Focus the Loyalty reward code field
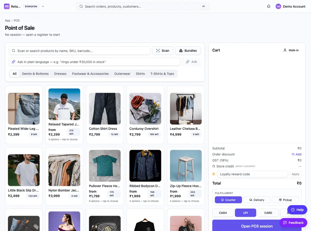The height and width of the screenshot is (231, 311). pos(252,174)
